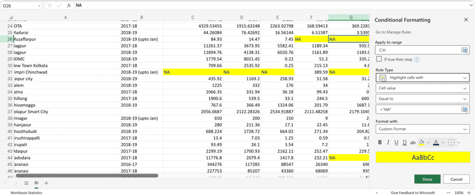Click the borders grid icon
Screen dimensions: 475x196
pyautogui.click(x=451, y=142)
